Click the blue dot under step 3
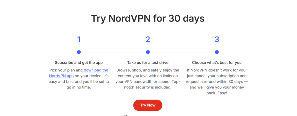 click(x=217, y=52)
